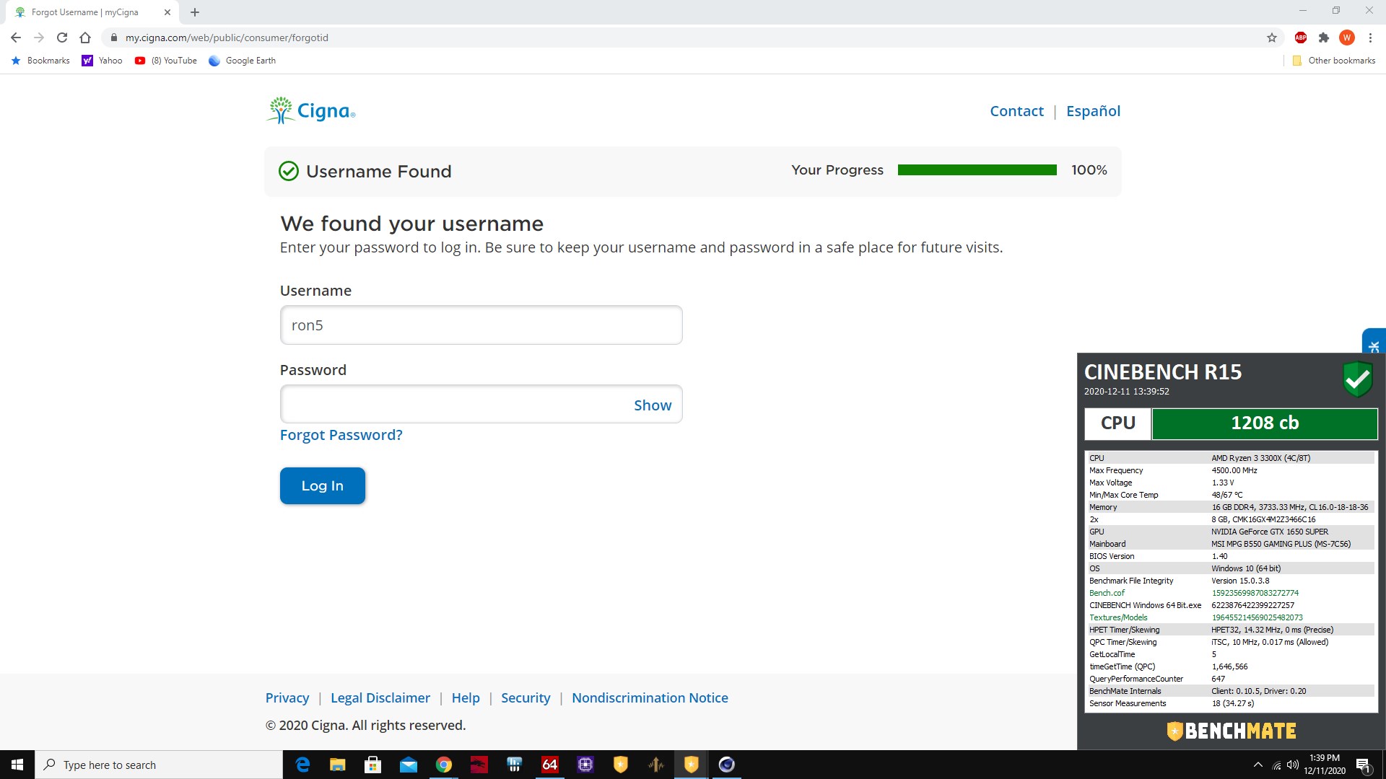
Task: Open the Bookmarks folder in the bookmarks bar
Action: coord(40,61)
